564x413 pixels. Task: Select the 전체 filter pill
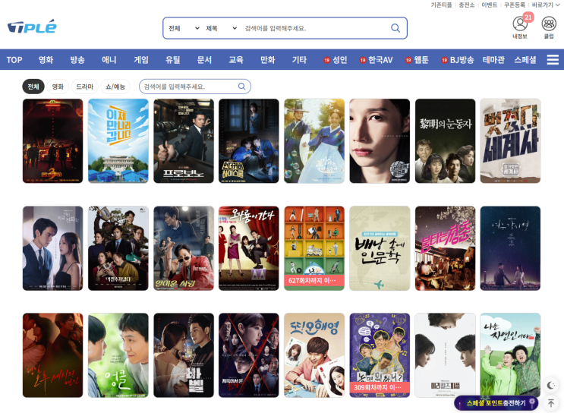33,87
